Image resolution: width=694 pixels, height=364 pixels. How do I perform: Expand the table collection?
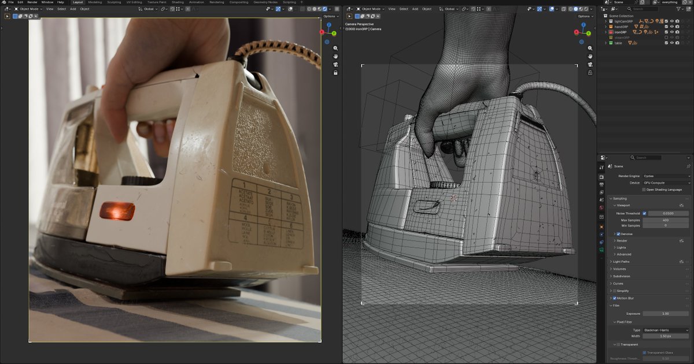coord(606,43)
